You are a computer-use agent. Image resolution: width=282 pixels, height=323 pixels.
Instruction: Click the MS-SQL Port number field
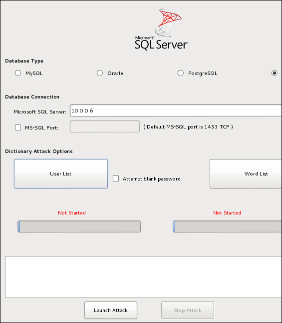[x=105, y=126]
